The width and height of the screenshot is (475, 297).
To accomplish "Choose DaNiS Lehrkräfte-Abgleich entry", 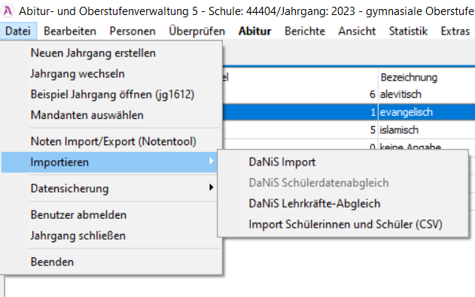I will (315, 204).
